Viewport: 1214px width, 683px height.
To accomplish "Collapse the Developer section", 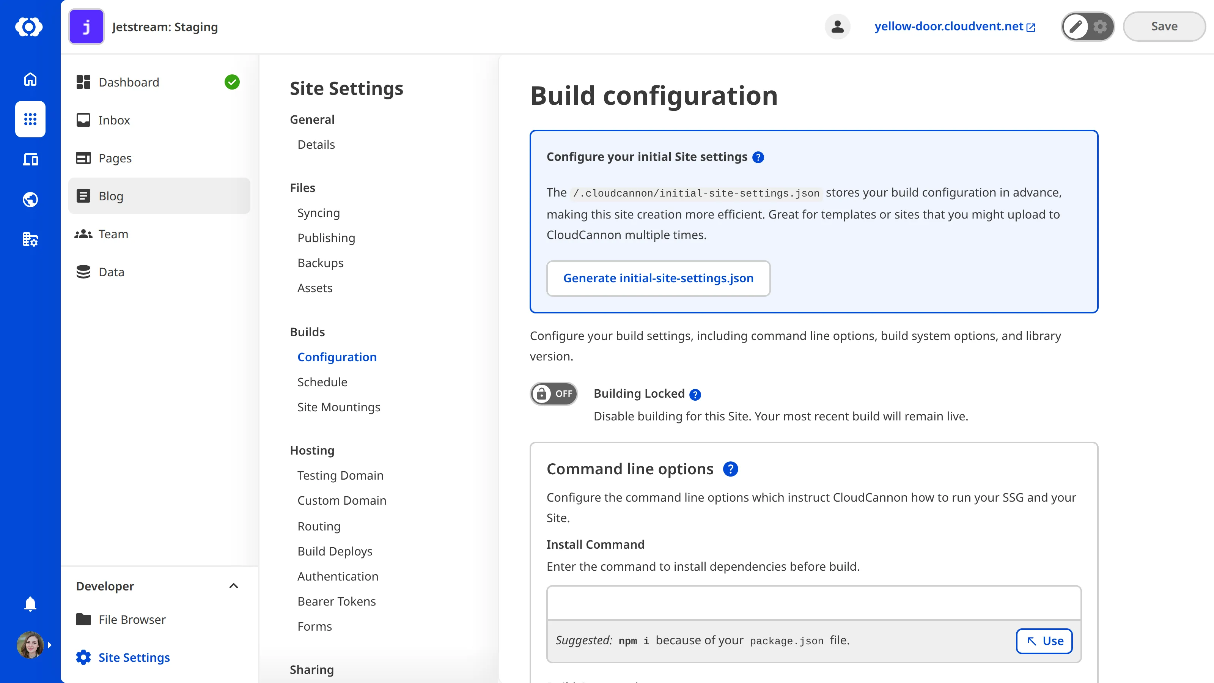I will (x=233, y=586).
